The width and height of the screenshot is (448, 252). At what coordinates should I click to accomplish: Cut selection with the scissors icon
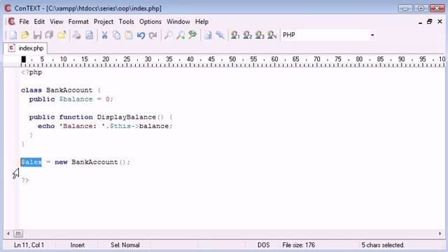click(104, 35)
